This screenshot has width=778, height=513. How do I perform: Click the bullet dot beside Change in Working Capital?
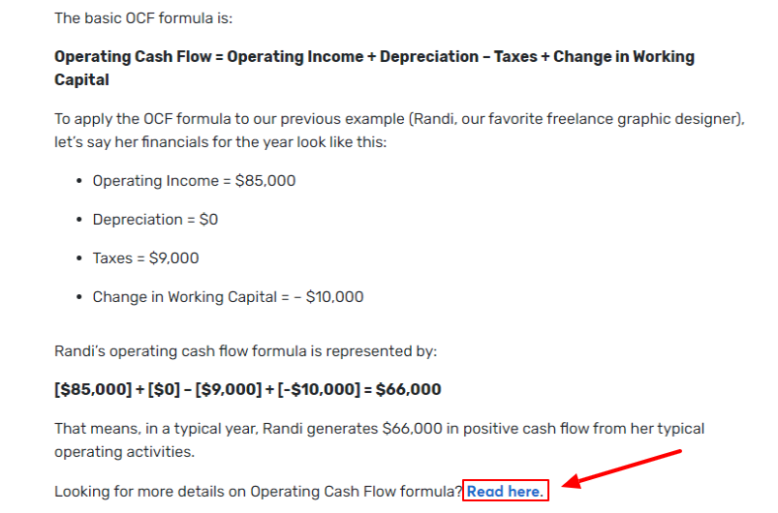78,297
